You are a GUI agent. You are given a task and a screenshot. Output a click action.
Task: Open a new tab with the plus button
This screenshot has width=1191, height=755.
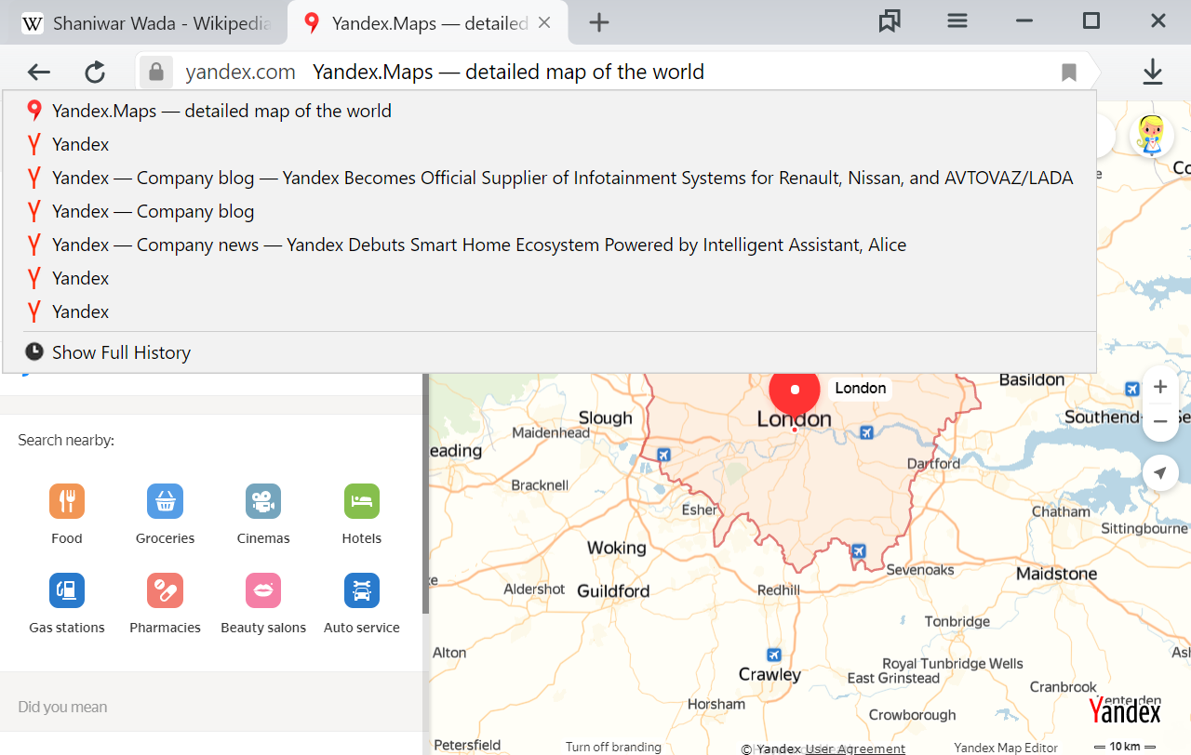[599, 23]
